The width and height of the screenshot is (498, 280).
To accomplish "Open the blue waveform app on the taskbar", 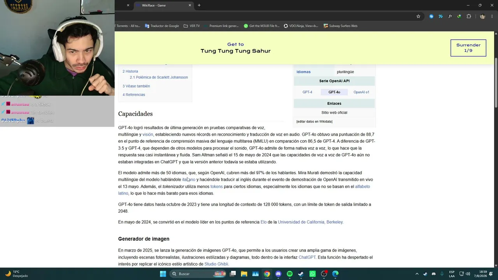I will pyautogui.click(x=255, y=274).
